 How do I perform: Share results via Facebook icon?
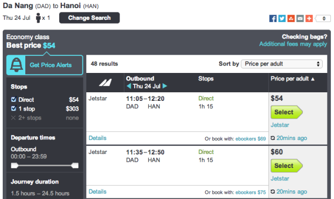(273, 18)
